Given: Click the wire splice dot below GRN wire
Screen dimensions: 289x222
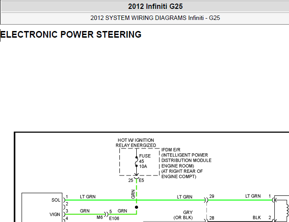Looking at the screenshot, I should 136,207.
